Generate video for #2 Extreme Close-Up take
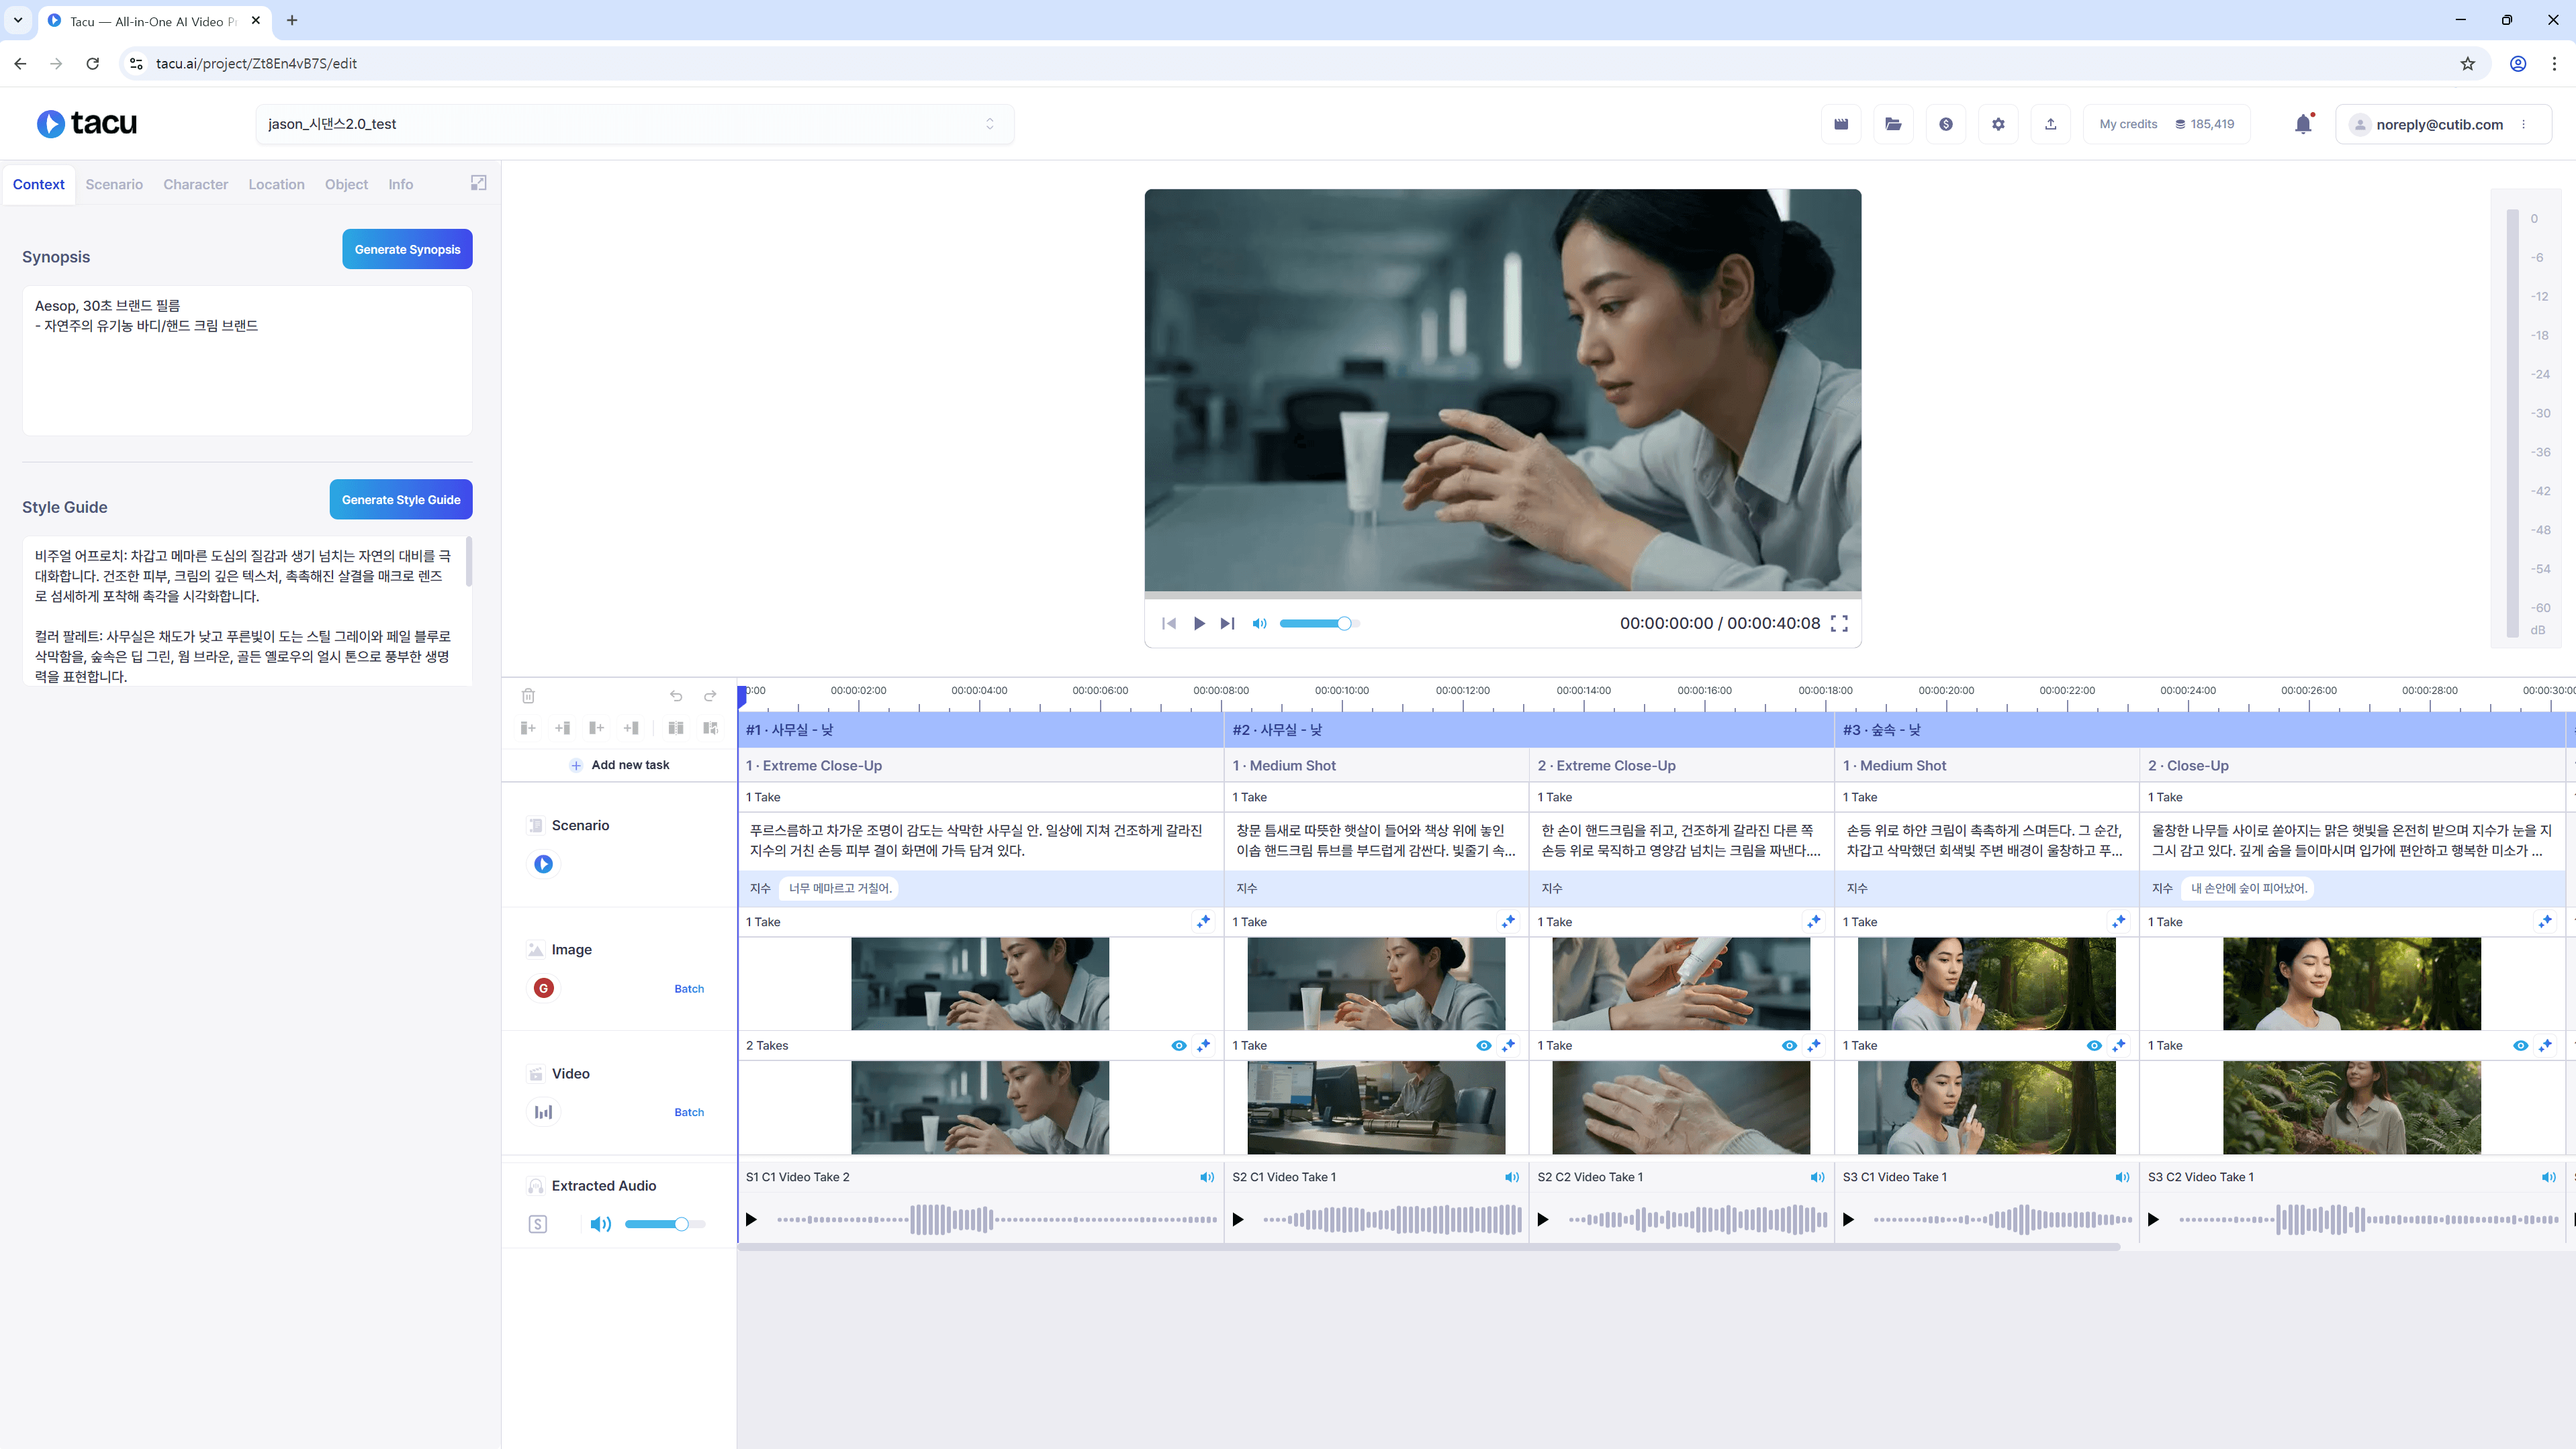 click(x=1813, y=1045)
